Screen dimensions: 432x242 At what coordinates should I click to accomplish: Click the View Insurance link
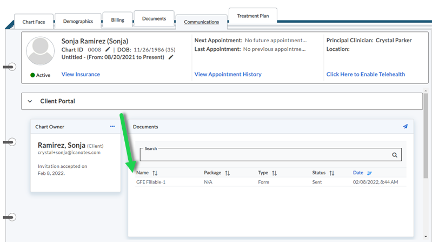tap(81, 74)
